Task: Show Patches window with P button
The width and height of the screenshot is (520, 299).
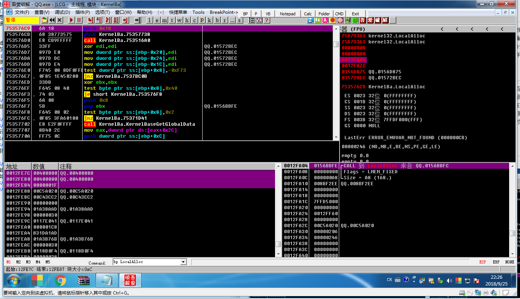Action: (x=201, y=20)
